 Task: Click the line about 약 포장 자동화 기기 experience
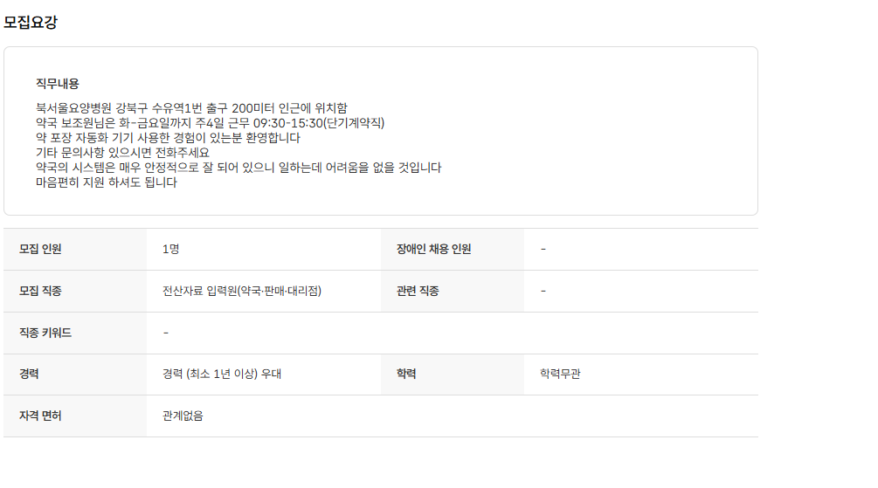pos(168,138)
